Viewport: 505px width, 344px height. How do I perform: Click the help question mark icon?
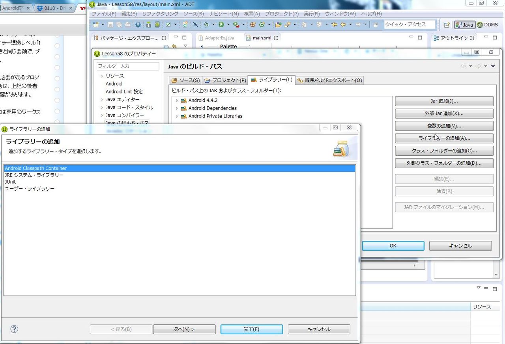tap(14, 329)
